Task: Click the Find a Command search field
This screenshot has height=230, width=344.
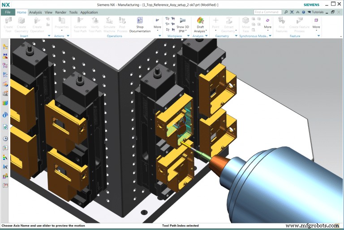Action: point(268,12)
